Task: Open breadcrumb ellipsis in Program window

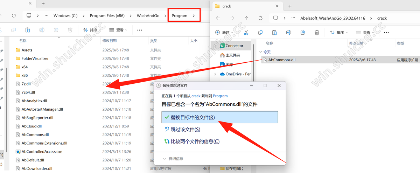Action: click(x=46, y=15)
